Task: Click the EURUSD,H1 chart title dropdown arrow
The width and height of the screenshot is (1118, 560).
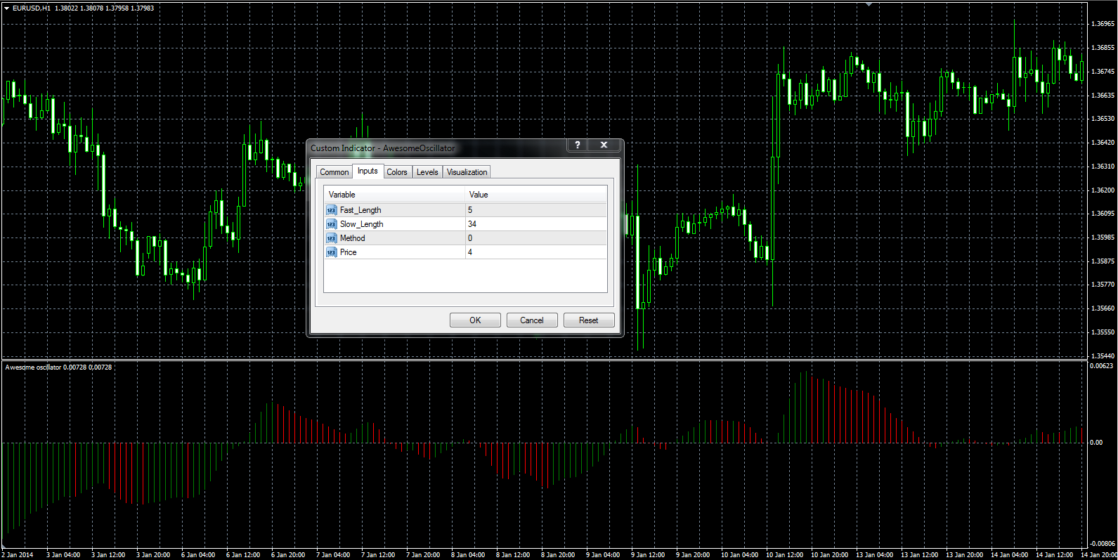Action: (x=6, y=8)
